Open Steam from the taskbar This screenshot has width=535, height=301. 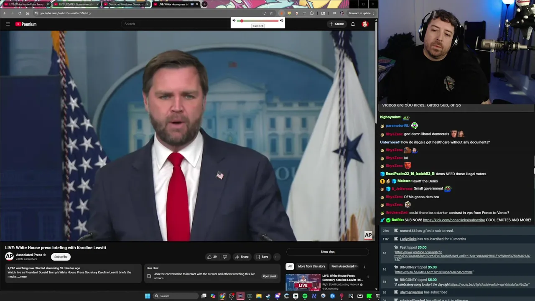(x=268, y=296)
